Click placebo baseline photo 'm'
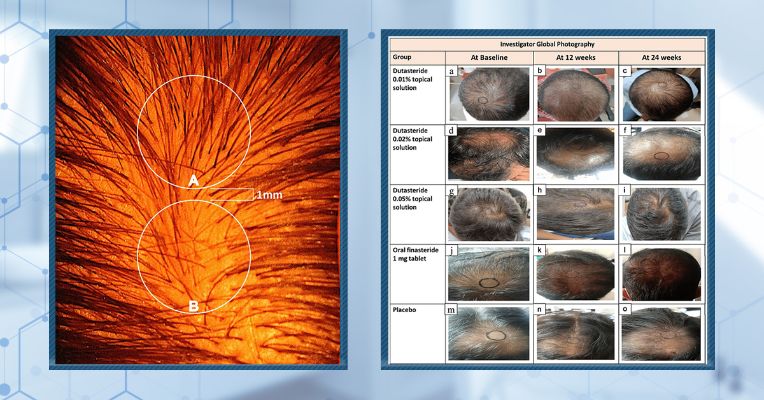This screenshot has width=764, height=400. [x=489, y=332]
